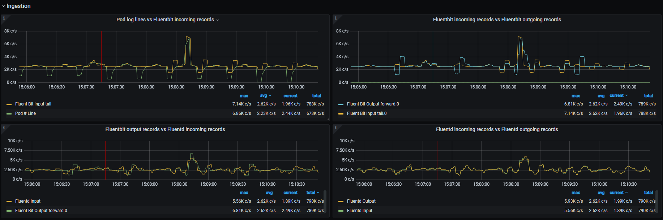This screenshot has height=220, width=663.
Task: Open color picker for Fluent Bit Input tail
Action: pyautogui.click(x=9, y=104)
